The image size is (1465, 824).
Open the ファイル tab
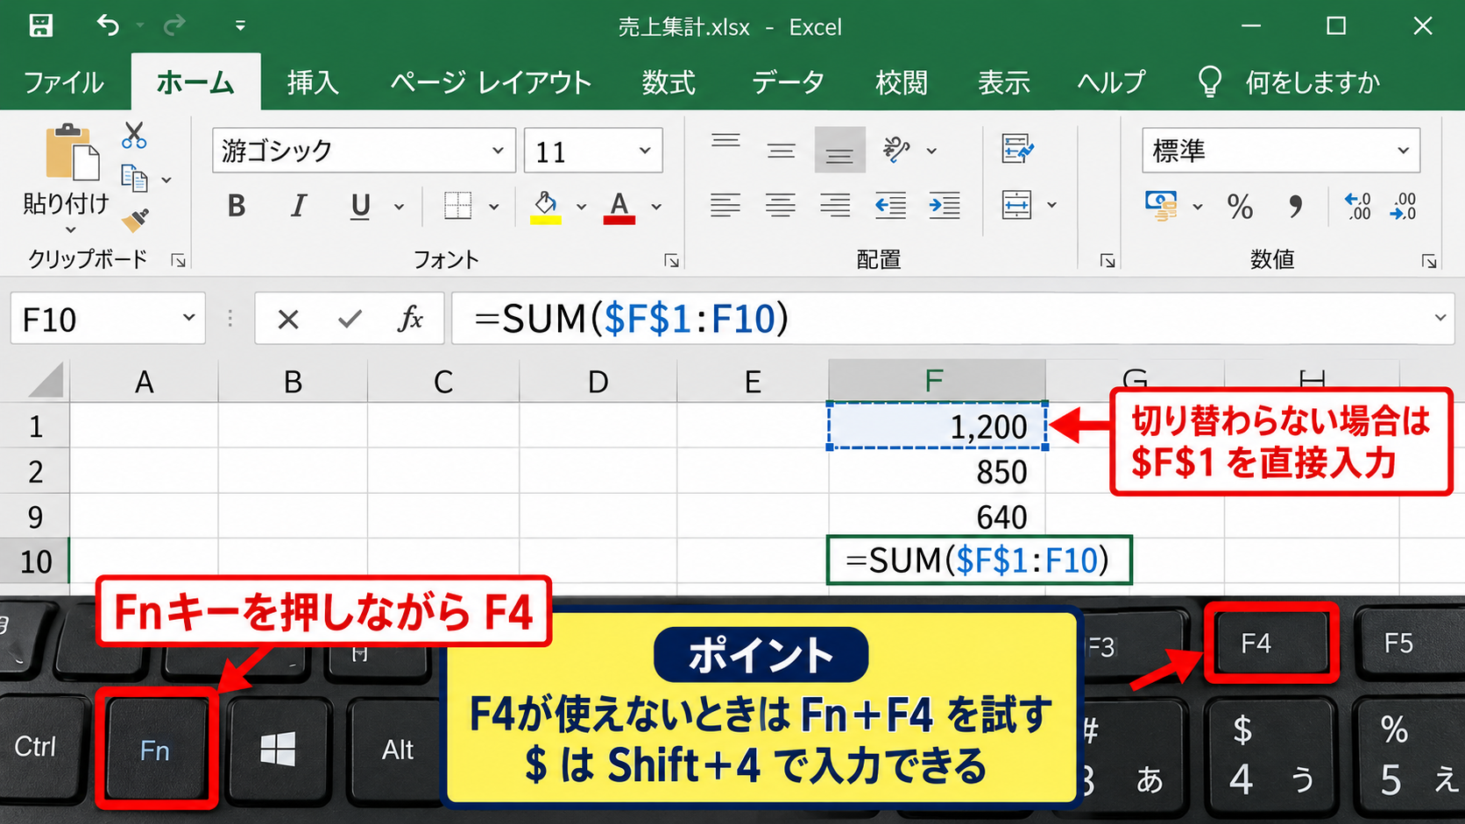click(x=63, y=82)
